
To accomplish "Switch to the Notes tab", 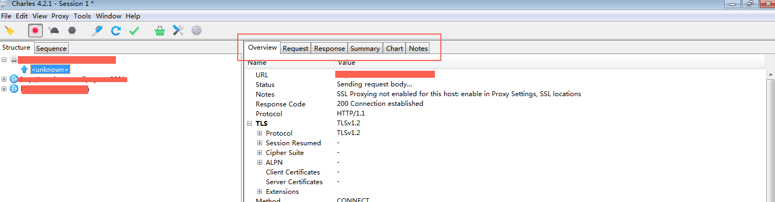I will (418, 48).
